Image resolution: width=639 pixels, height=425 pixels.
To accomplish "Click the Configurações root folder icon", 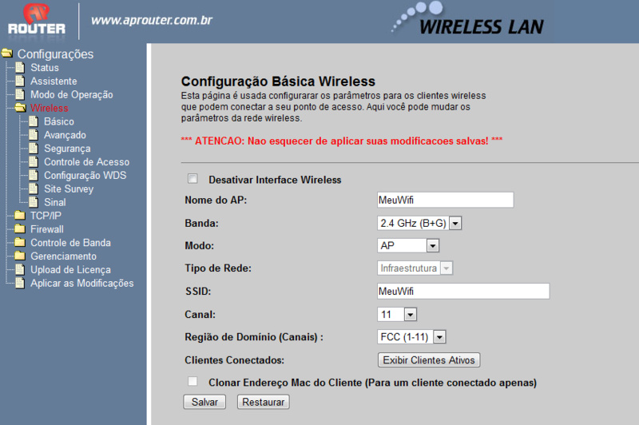I will (7, 53).
